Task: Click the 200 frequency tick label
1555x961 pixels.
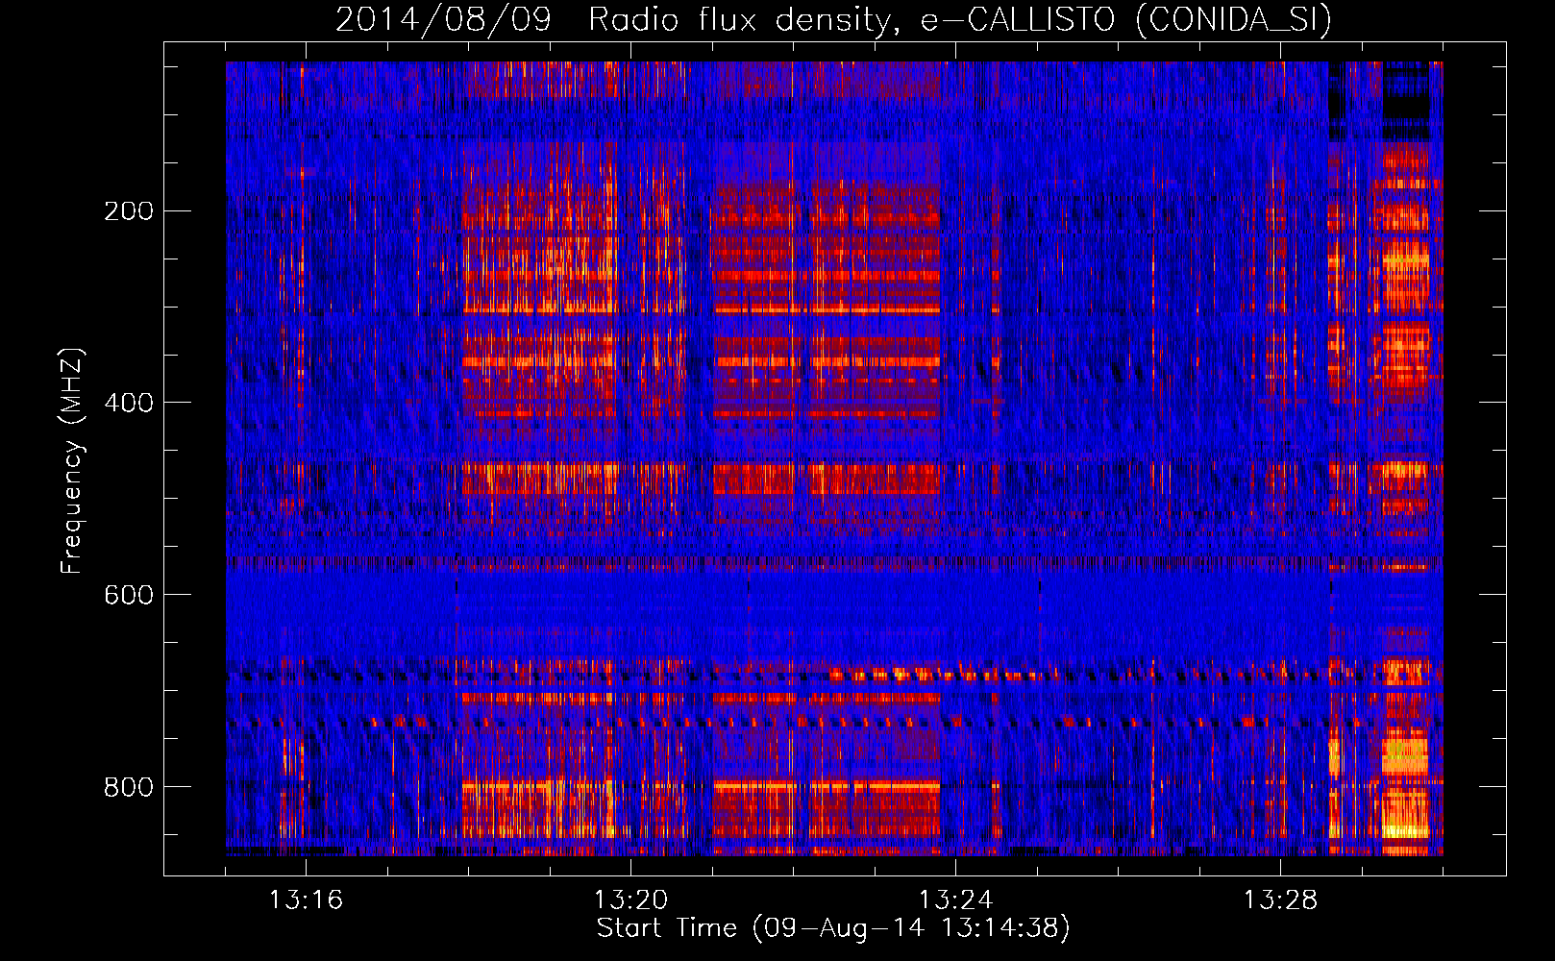Action: (x=129, y=211)
